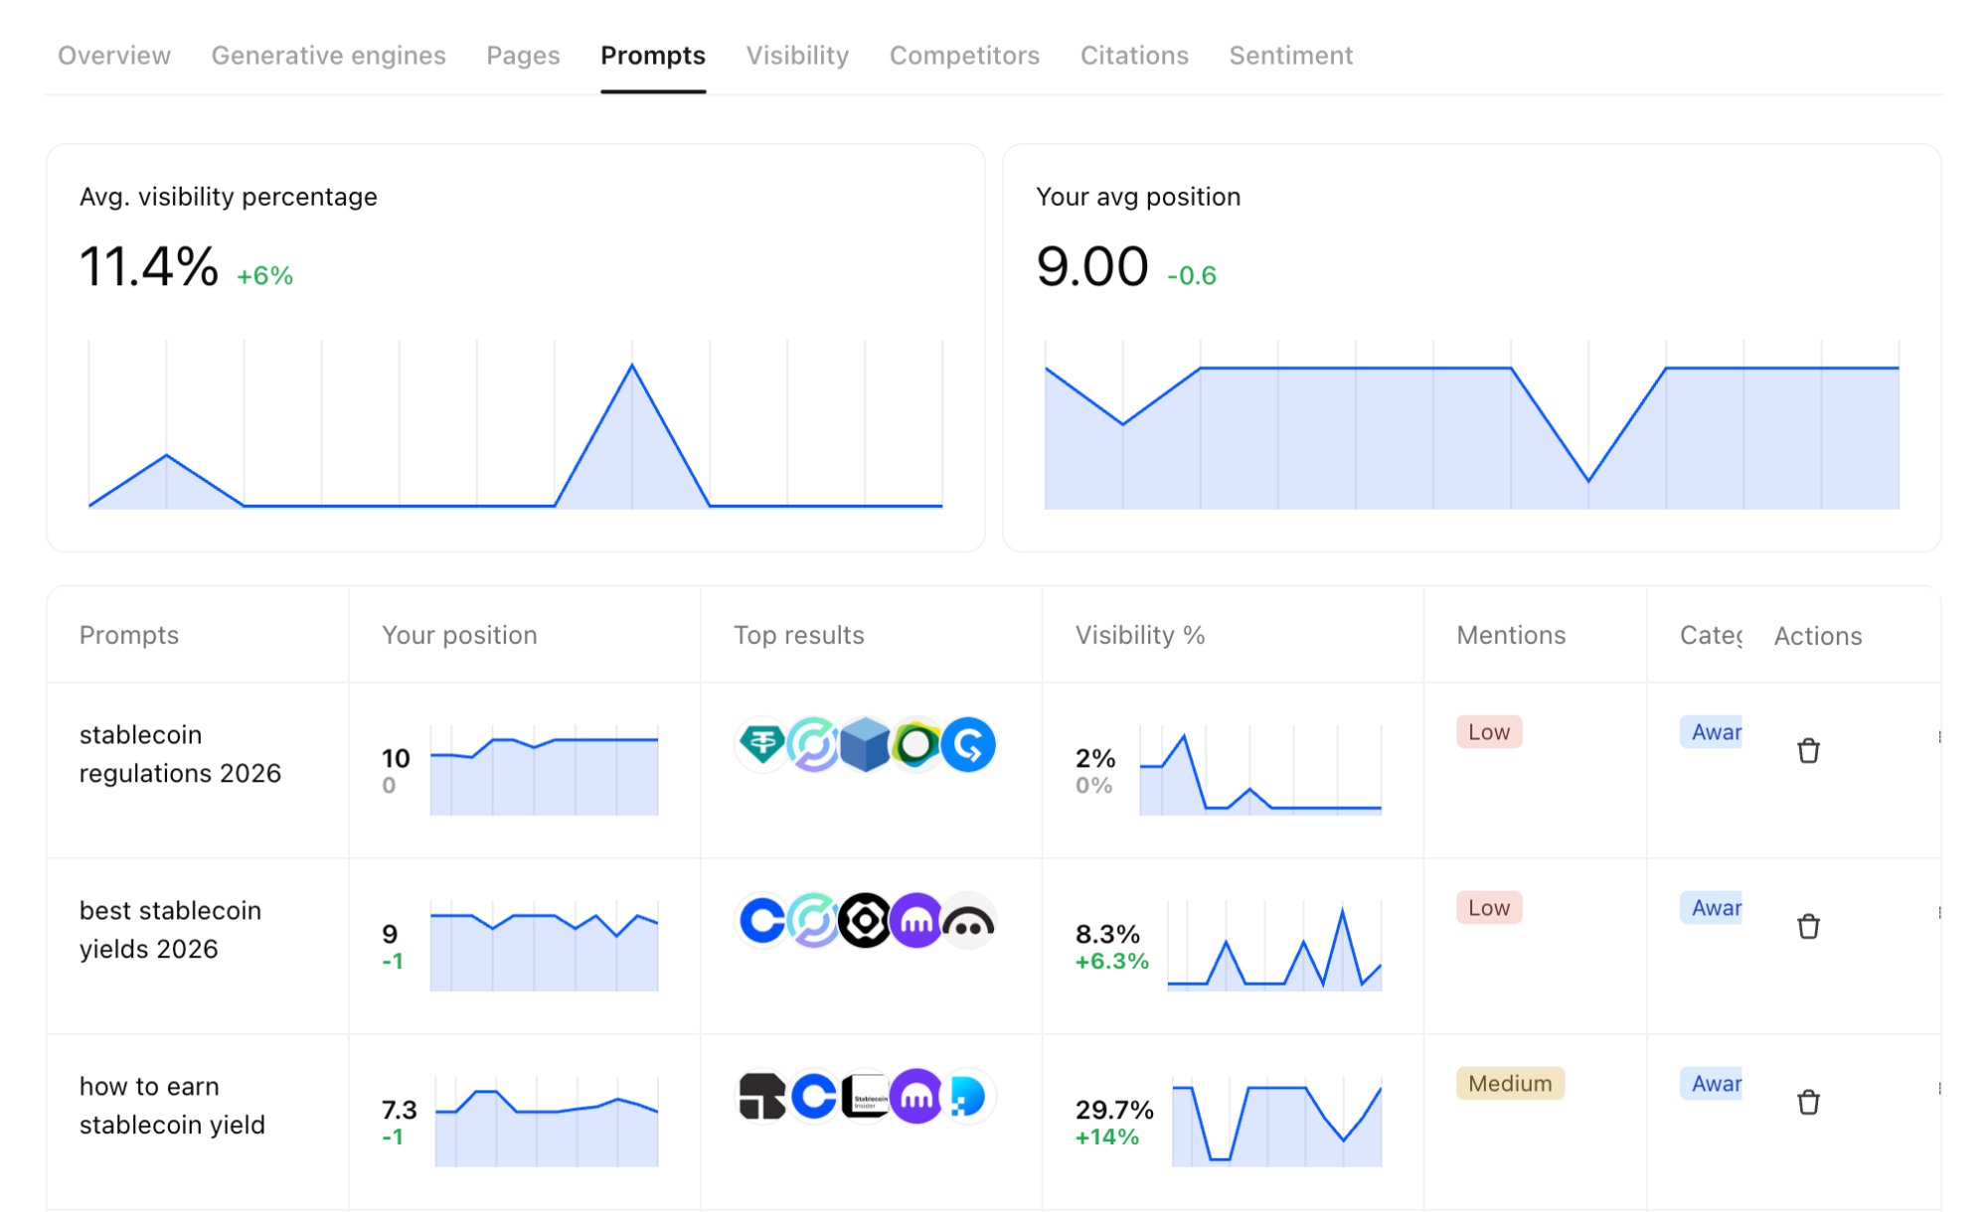Click position sparkline for best stablecoin yields
The image size is (1988, 1212).
(x=544, y=946)
